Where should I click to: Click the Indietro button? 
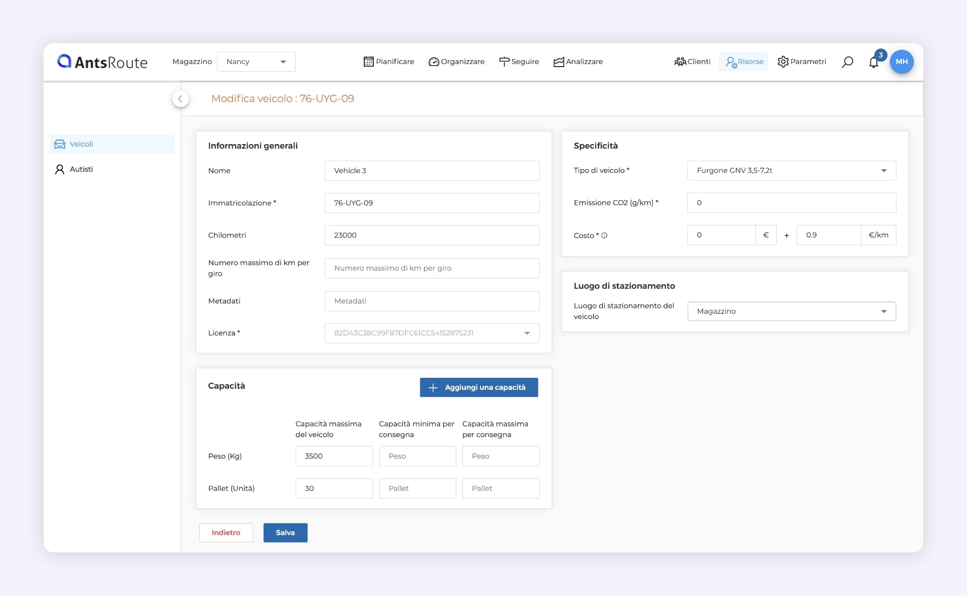(226, 532)
